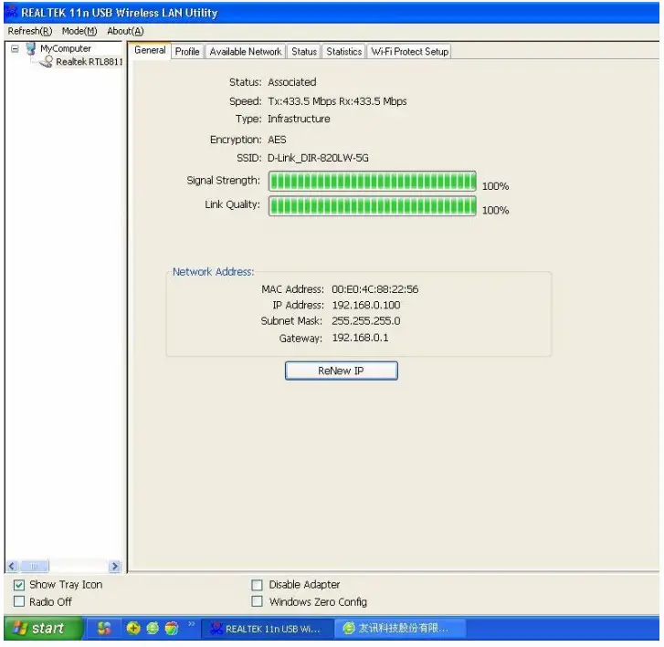
Task: Click the IP address 192.168.0.100
Action: (x=366, y=305)
